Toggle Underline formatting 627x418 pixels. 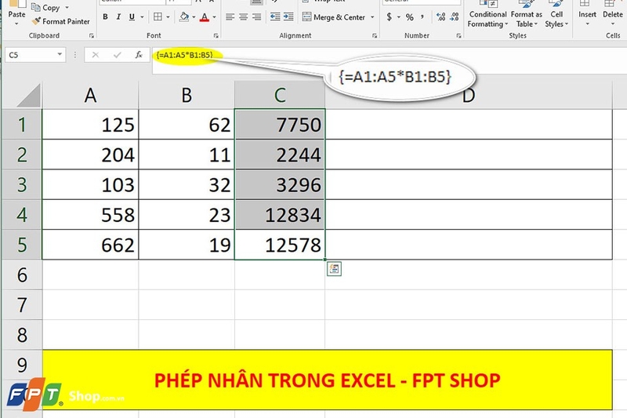click(132, 16)
